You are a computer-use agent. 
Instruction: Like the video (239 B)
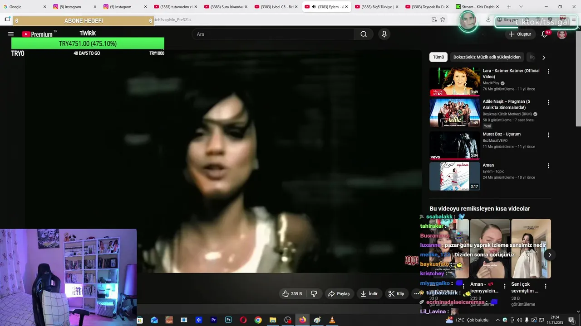292,294
